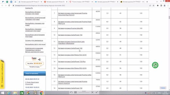Open Chrome's three-dot menu
The height and width of the screenshot is (95, 170).
tap(168, 6)
